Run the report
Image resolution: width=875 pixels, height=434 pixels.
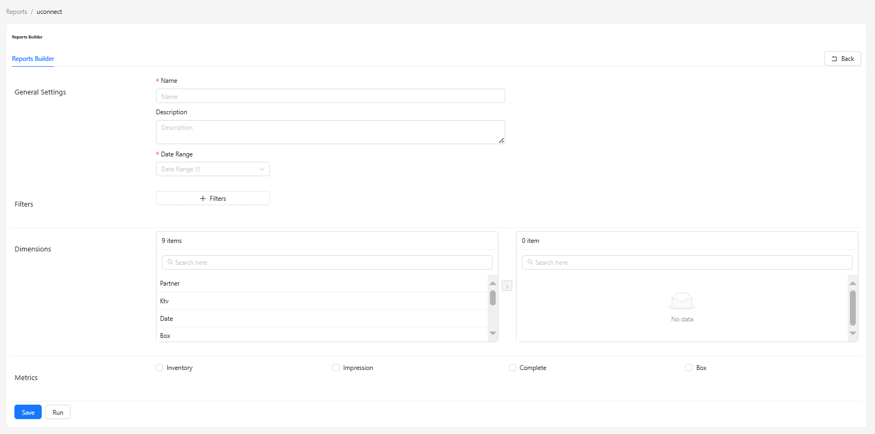click(58, 412)
